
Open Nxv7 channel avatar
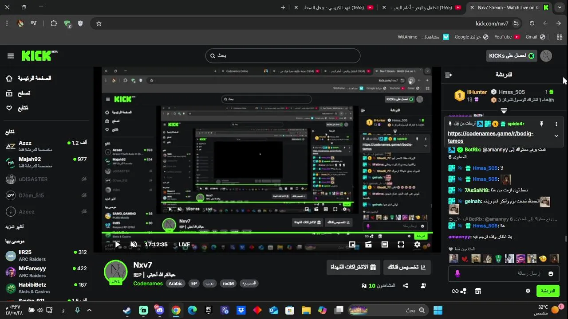tap(115, 272)
